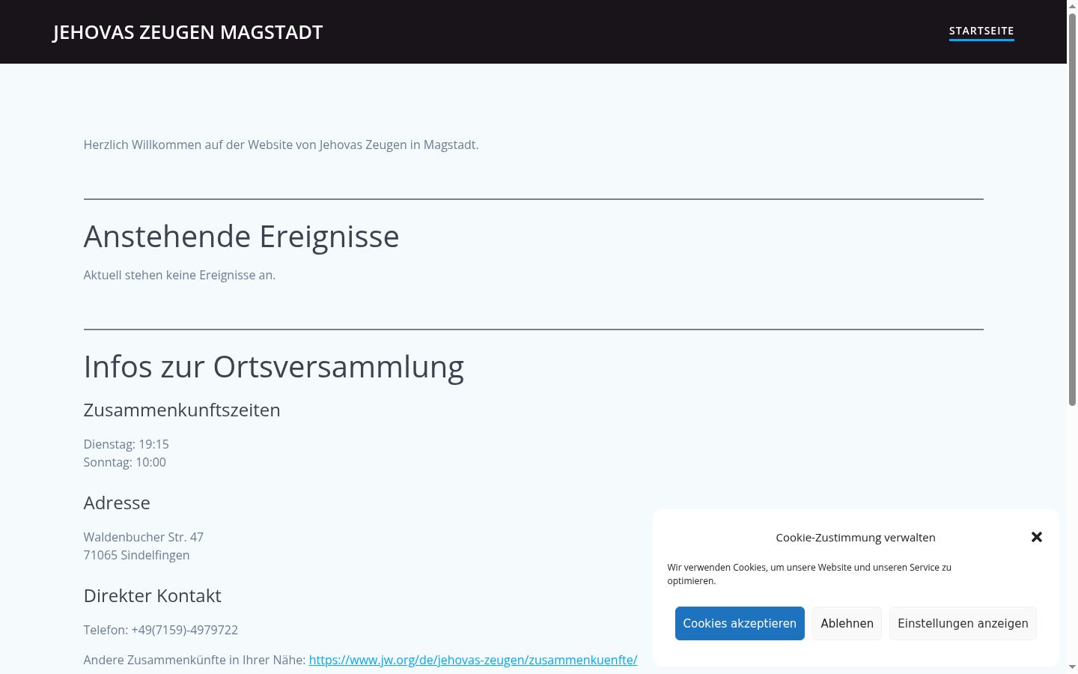Screen dimensions: 1078x674
Task: Click the scrollbar up arrow
Action: point(1072,6)
